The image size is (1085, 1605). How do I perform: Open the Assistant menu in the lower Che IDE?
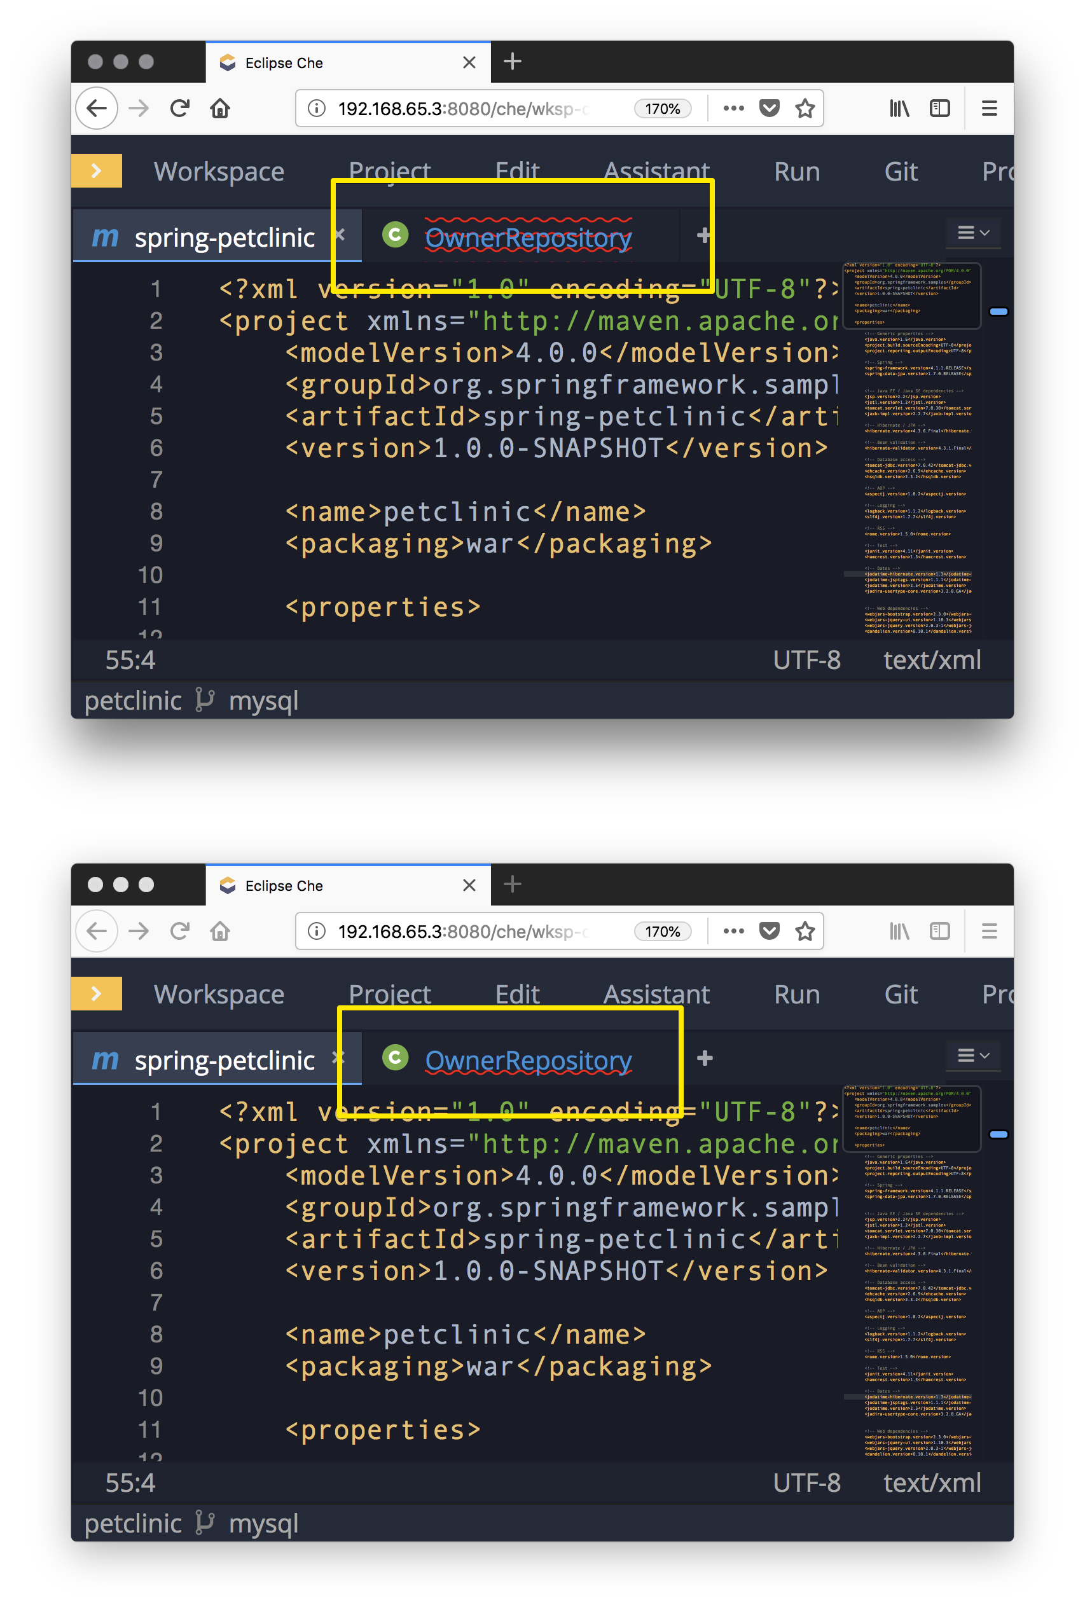(657, 994)
